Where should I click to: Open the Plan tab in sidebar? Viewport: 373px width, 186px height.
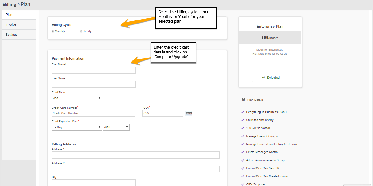19,15
